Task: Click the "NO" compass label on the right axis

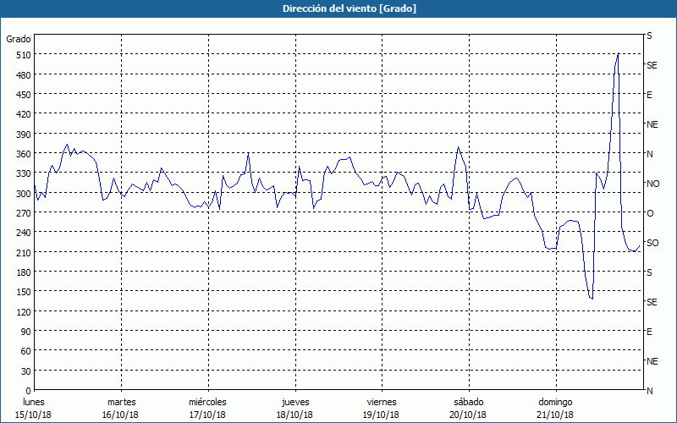Action: 652,184
